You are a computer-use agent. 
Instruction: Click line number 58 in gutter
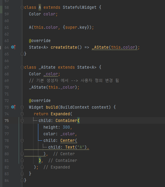[7, 7]
